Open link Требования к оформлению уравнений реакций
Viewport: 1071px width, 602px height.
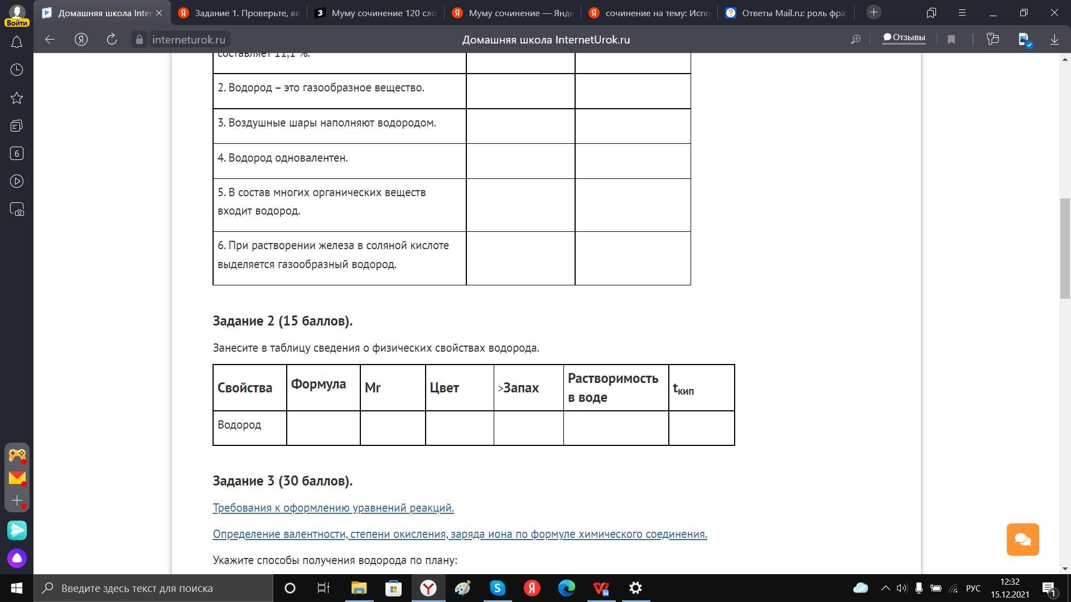click(333, 508)
